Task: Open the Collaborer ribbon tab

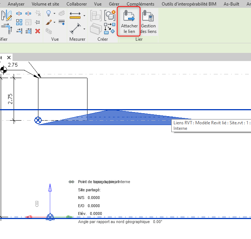Action: click(x=76, y=4)
